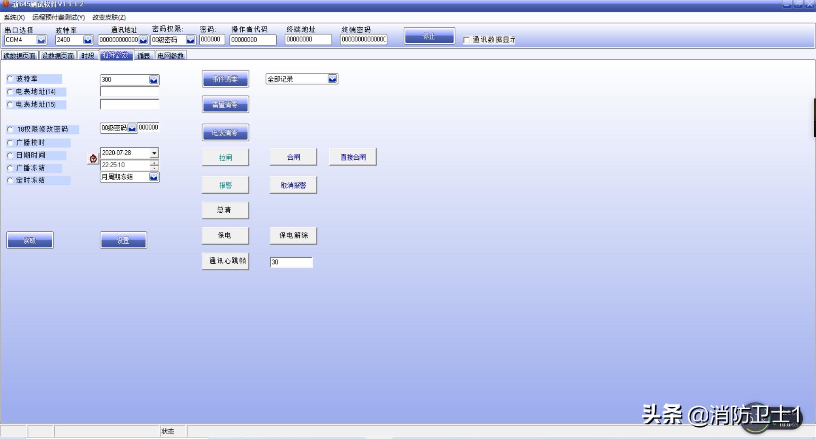Click the 拉闸 button
The height and width of the screenshot is (439, 816).
(x=225, y=158)
